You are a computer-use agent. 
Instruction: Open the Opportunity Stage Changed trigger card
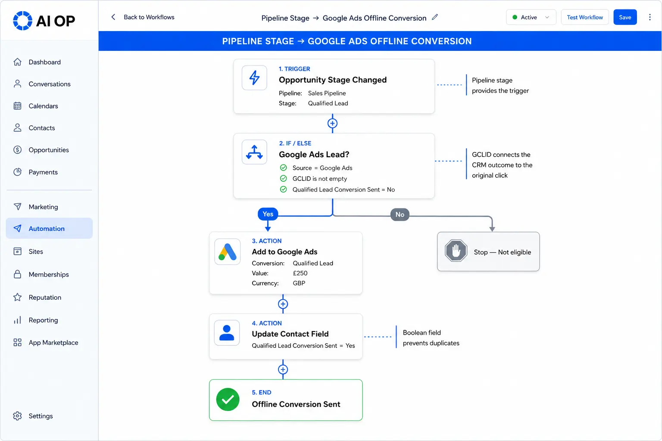[334, 86]
